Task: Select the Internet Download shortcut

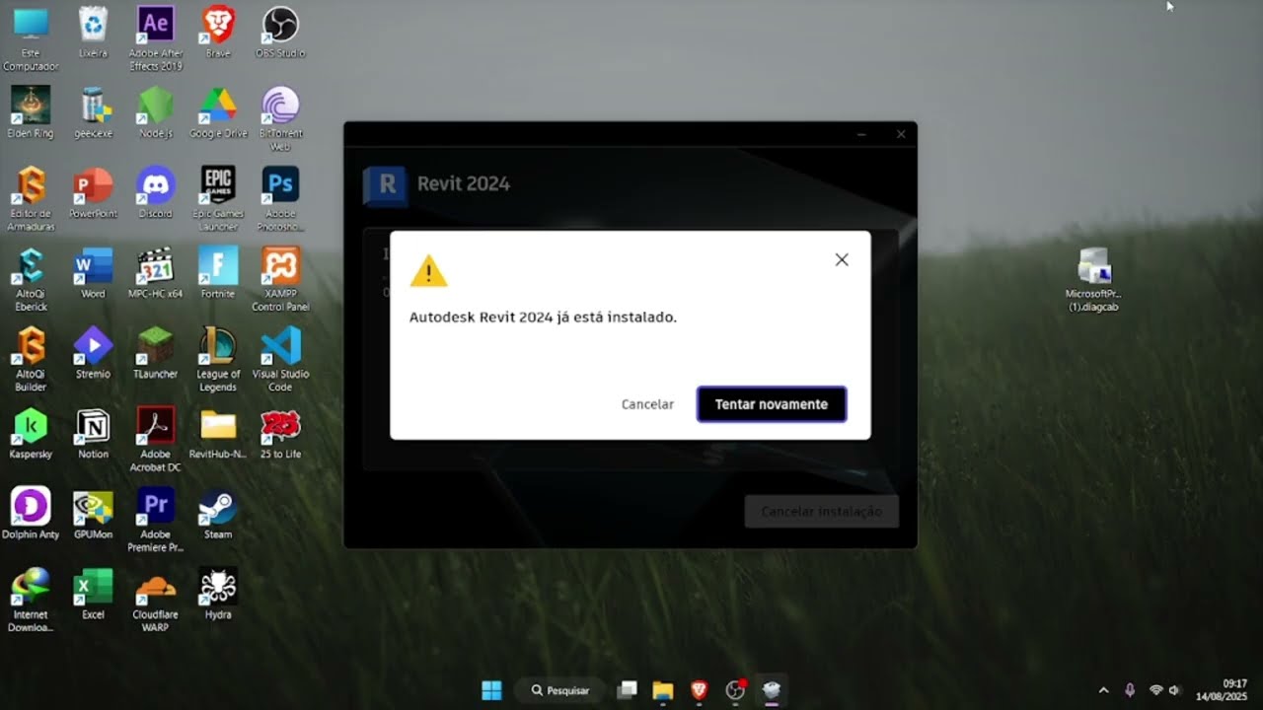Action: 31,601
